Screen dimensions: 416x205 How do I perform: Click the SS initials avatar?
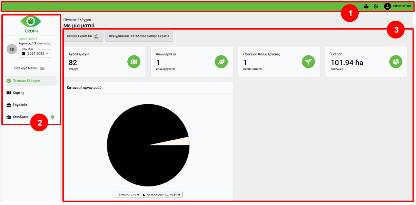click(x=12, y=49)
